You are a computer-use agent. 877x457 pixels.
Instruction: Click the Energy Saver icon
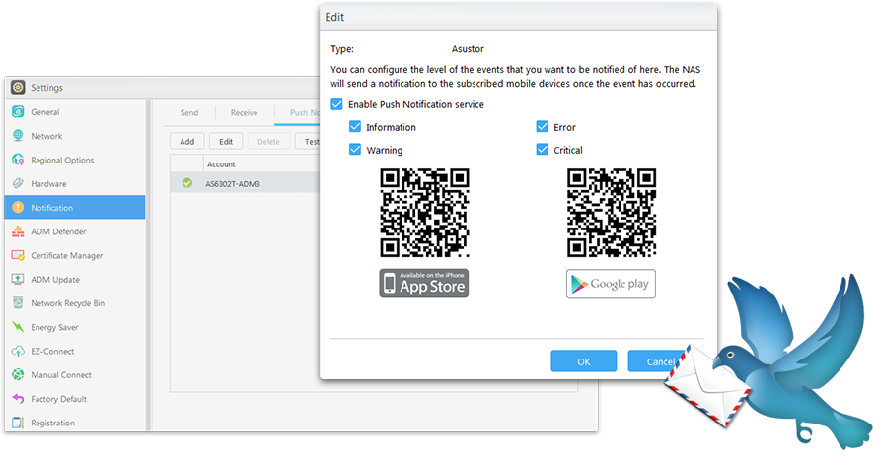18,327
